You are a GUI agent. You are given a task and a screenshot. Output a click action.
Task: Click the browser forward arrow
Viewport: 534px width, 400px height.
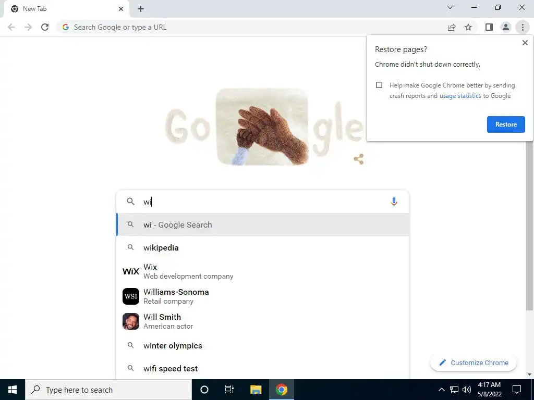coord(28,27)
